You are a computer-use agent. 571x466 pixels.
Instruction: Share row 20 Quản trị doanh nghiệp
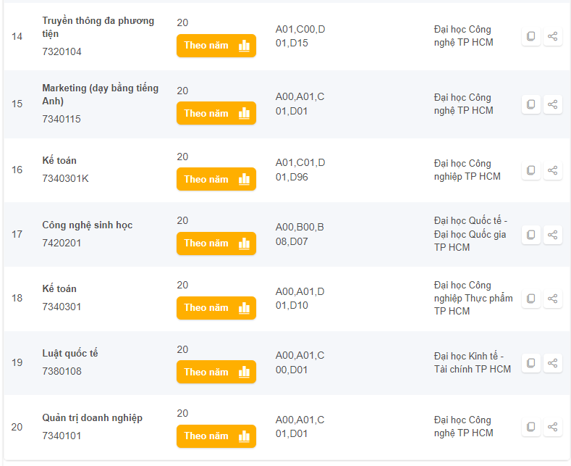point(553,427)
